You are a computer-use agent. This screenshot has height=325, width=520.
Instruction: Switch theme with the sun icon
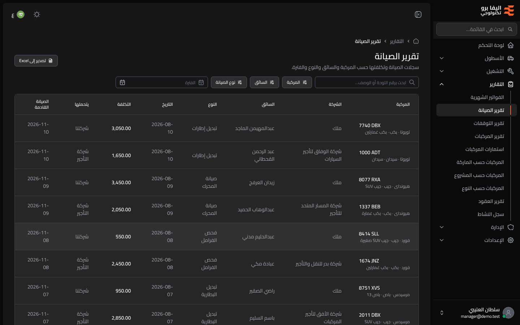pyautogui.click(x=37, y=14)
